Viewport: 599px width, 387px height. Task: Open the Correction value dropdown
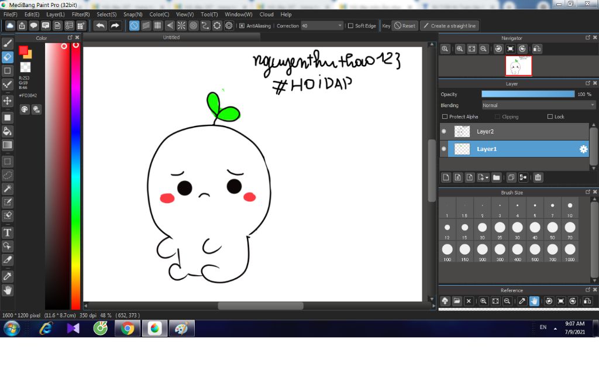point(340,26)
